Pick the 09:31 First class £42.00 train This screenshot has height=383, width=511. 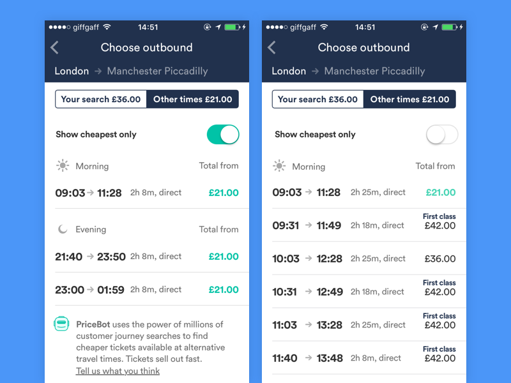coord(363,225)
